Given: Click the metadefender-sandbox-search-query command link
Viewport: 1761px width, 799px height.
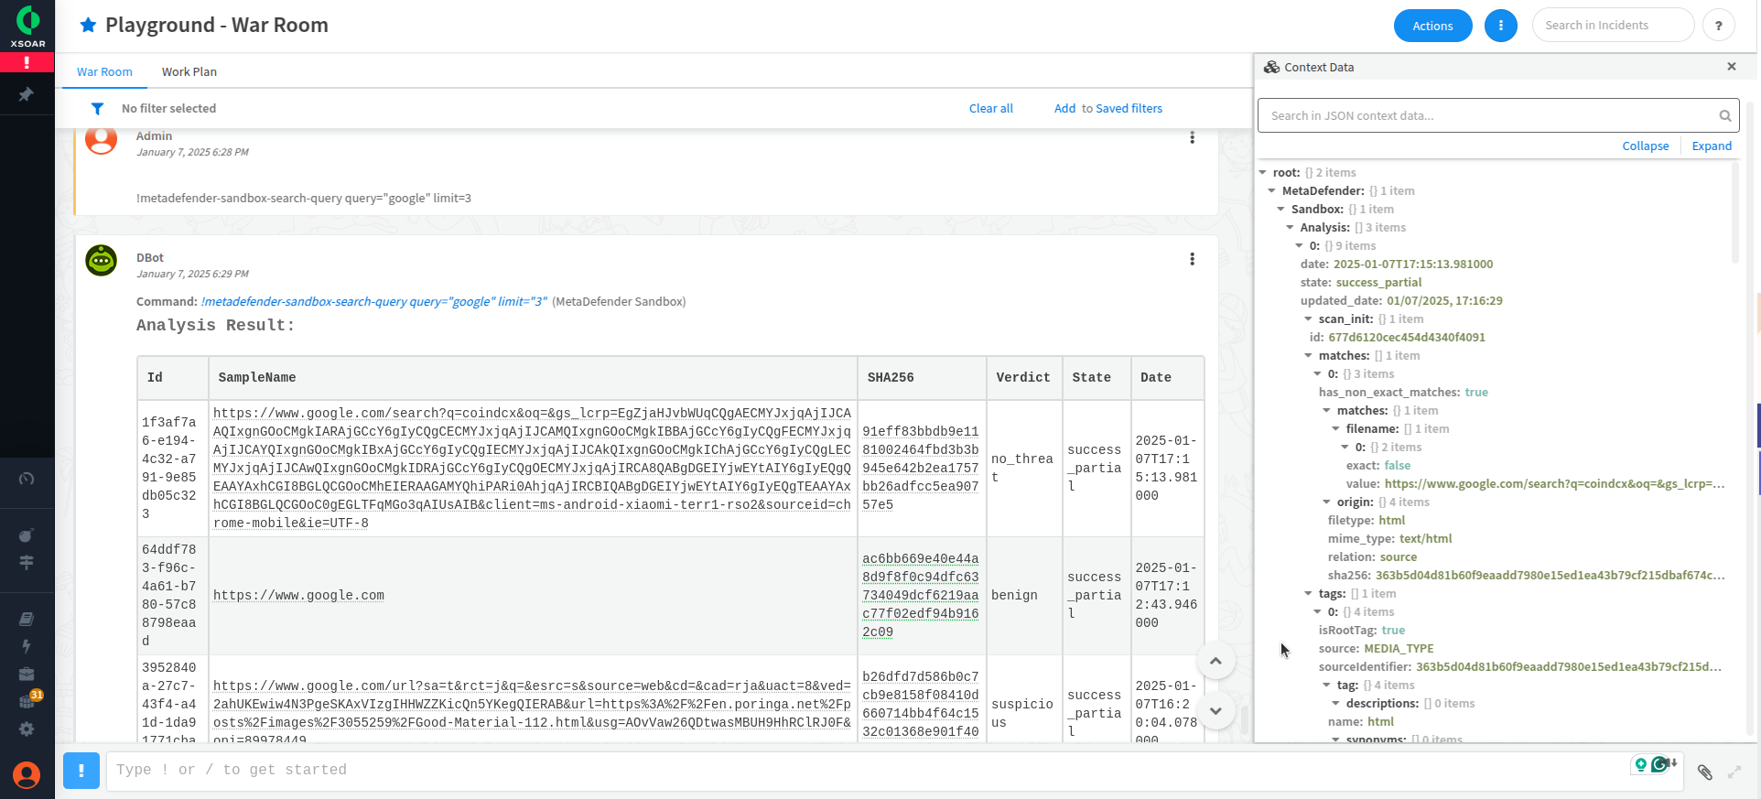Looking at the screenshot, I should 373,301.
